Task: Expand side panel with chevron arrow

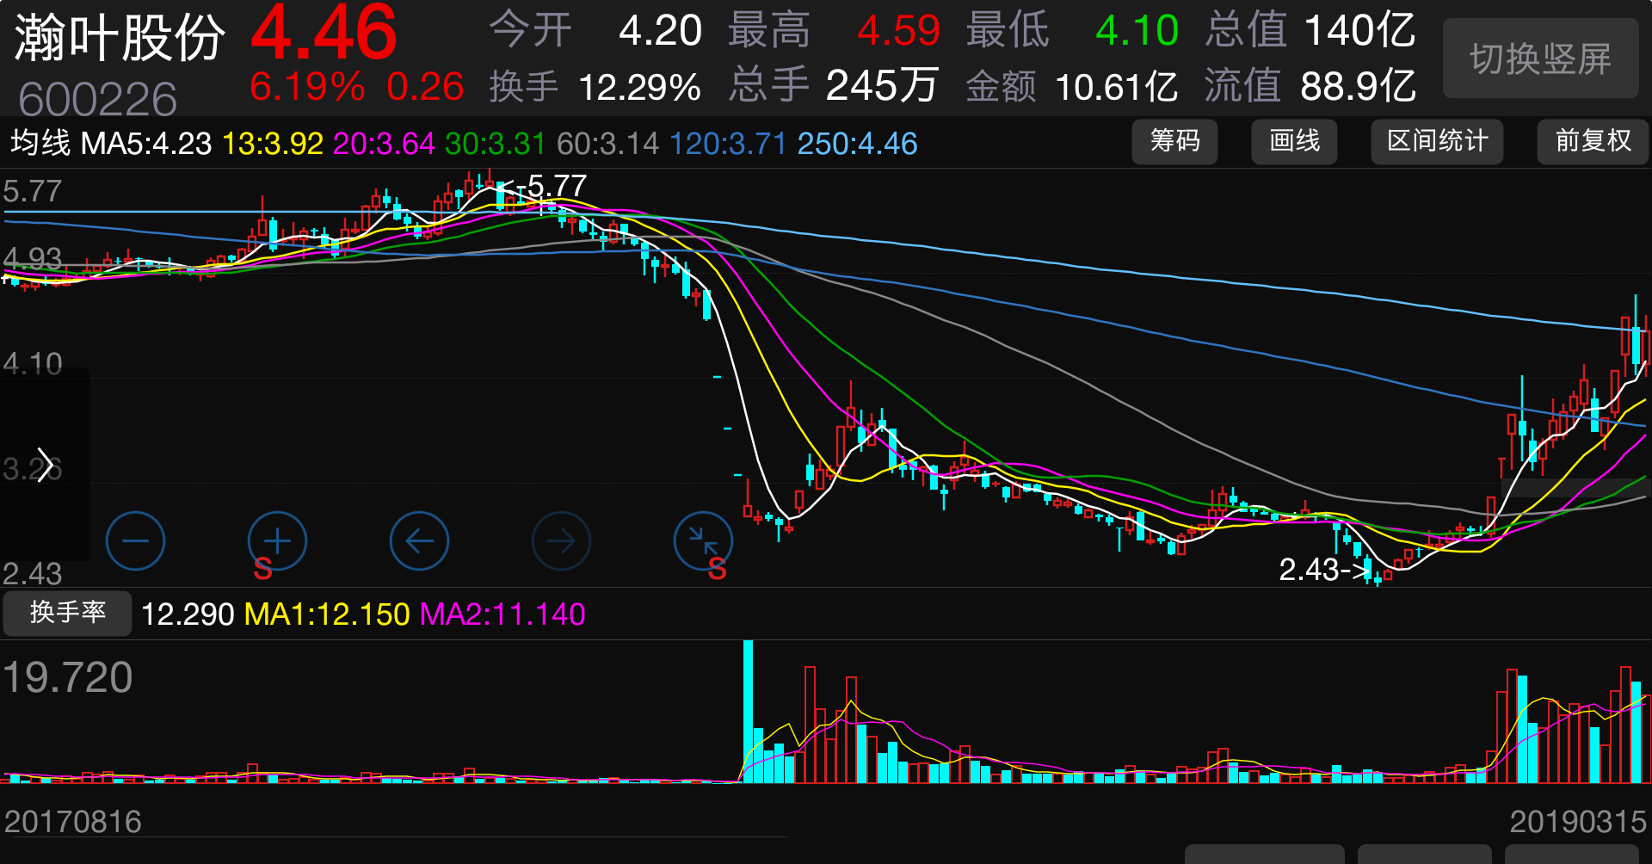Action: (x=45, y=465)
